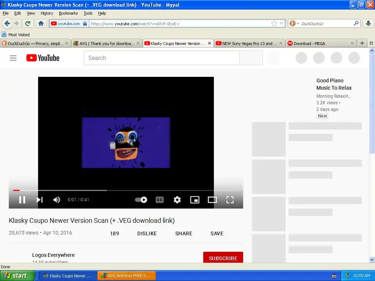Click page scrollbar up arrow
This screenshot has width=375, height=281.
[372, 50]
